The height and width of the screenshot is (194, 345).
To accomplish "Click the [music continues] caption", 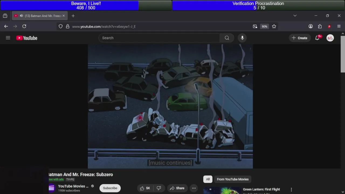I will click(x=170, y=163).
